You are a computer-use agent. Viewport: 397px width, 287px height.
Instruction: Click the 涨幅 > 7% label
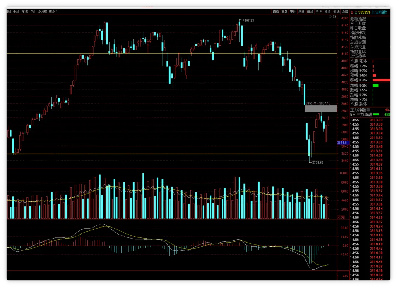click(358, 66)
